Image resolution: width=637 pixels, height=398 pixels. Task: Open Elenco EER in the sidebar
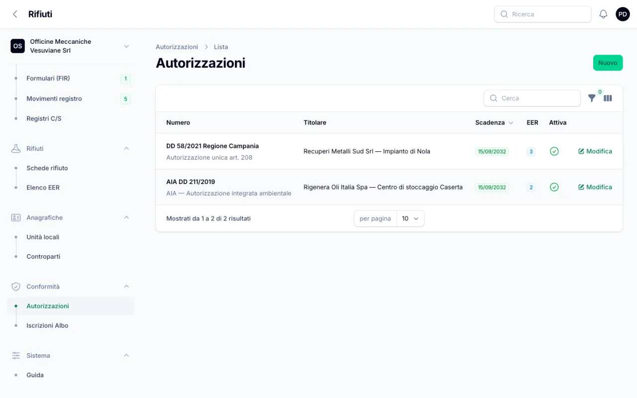[x=71, y=188]
